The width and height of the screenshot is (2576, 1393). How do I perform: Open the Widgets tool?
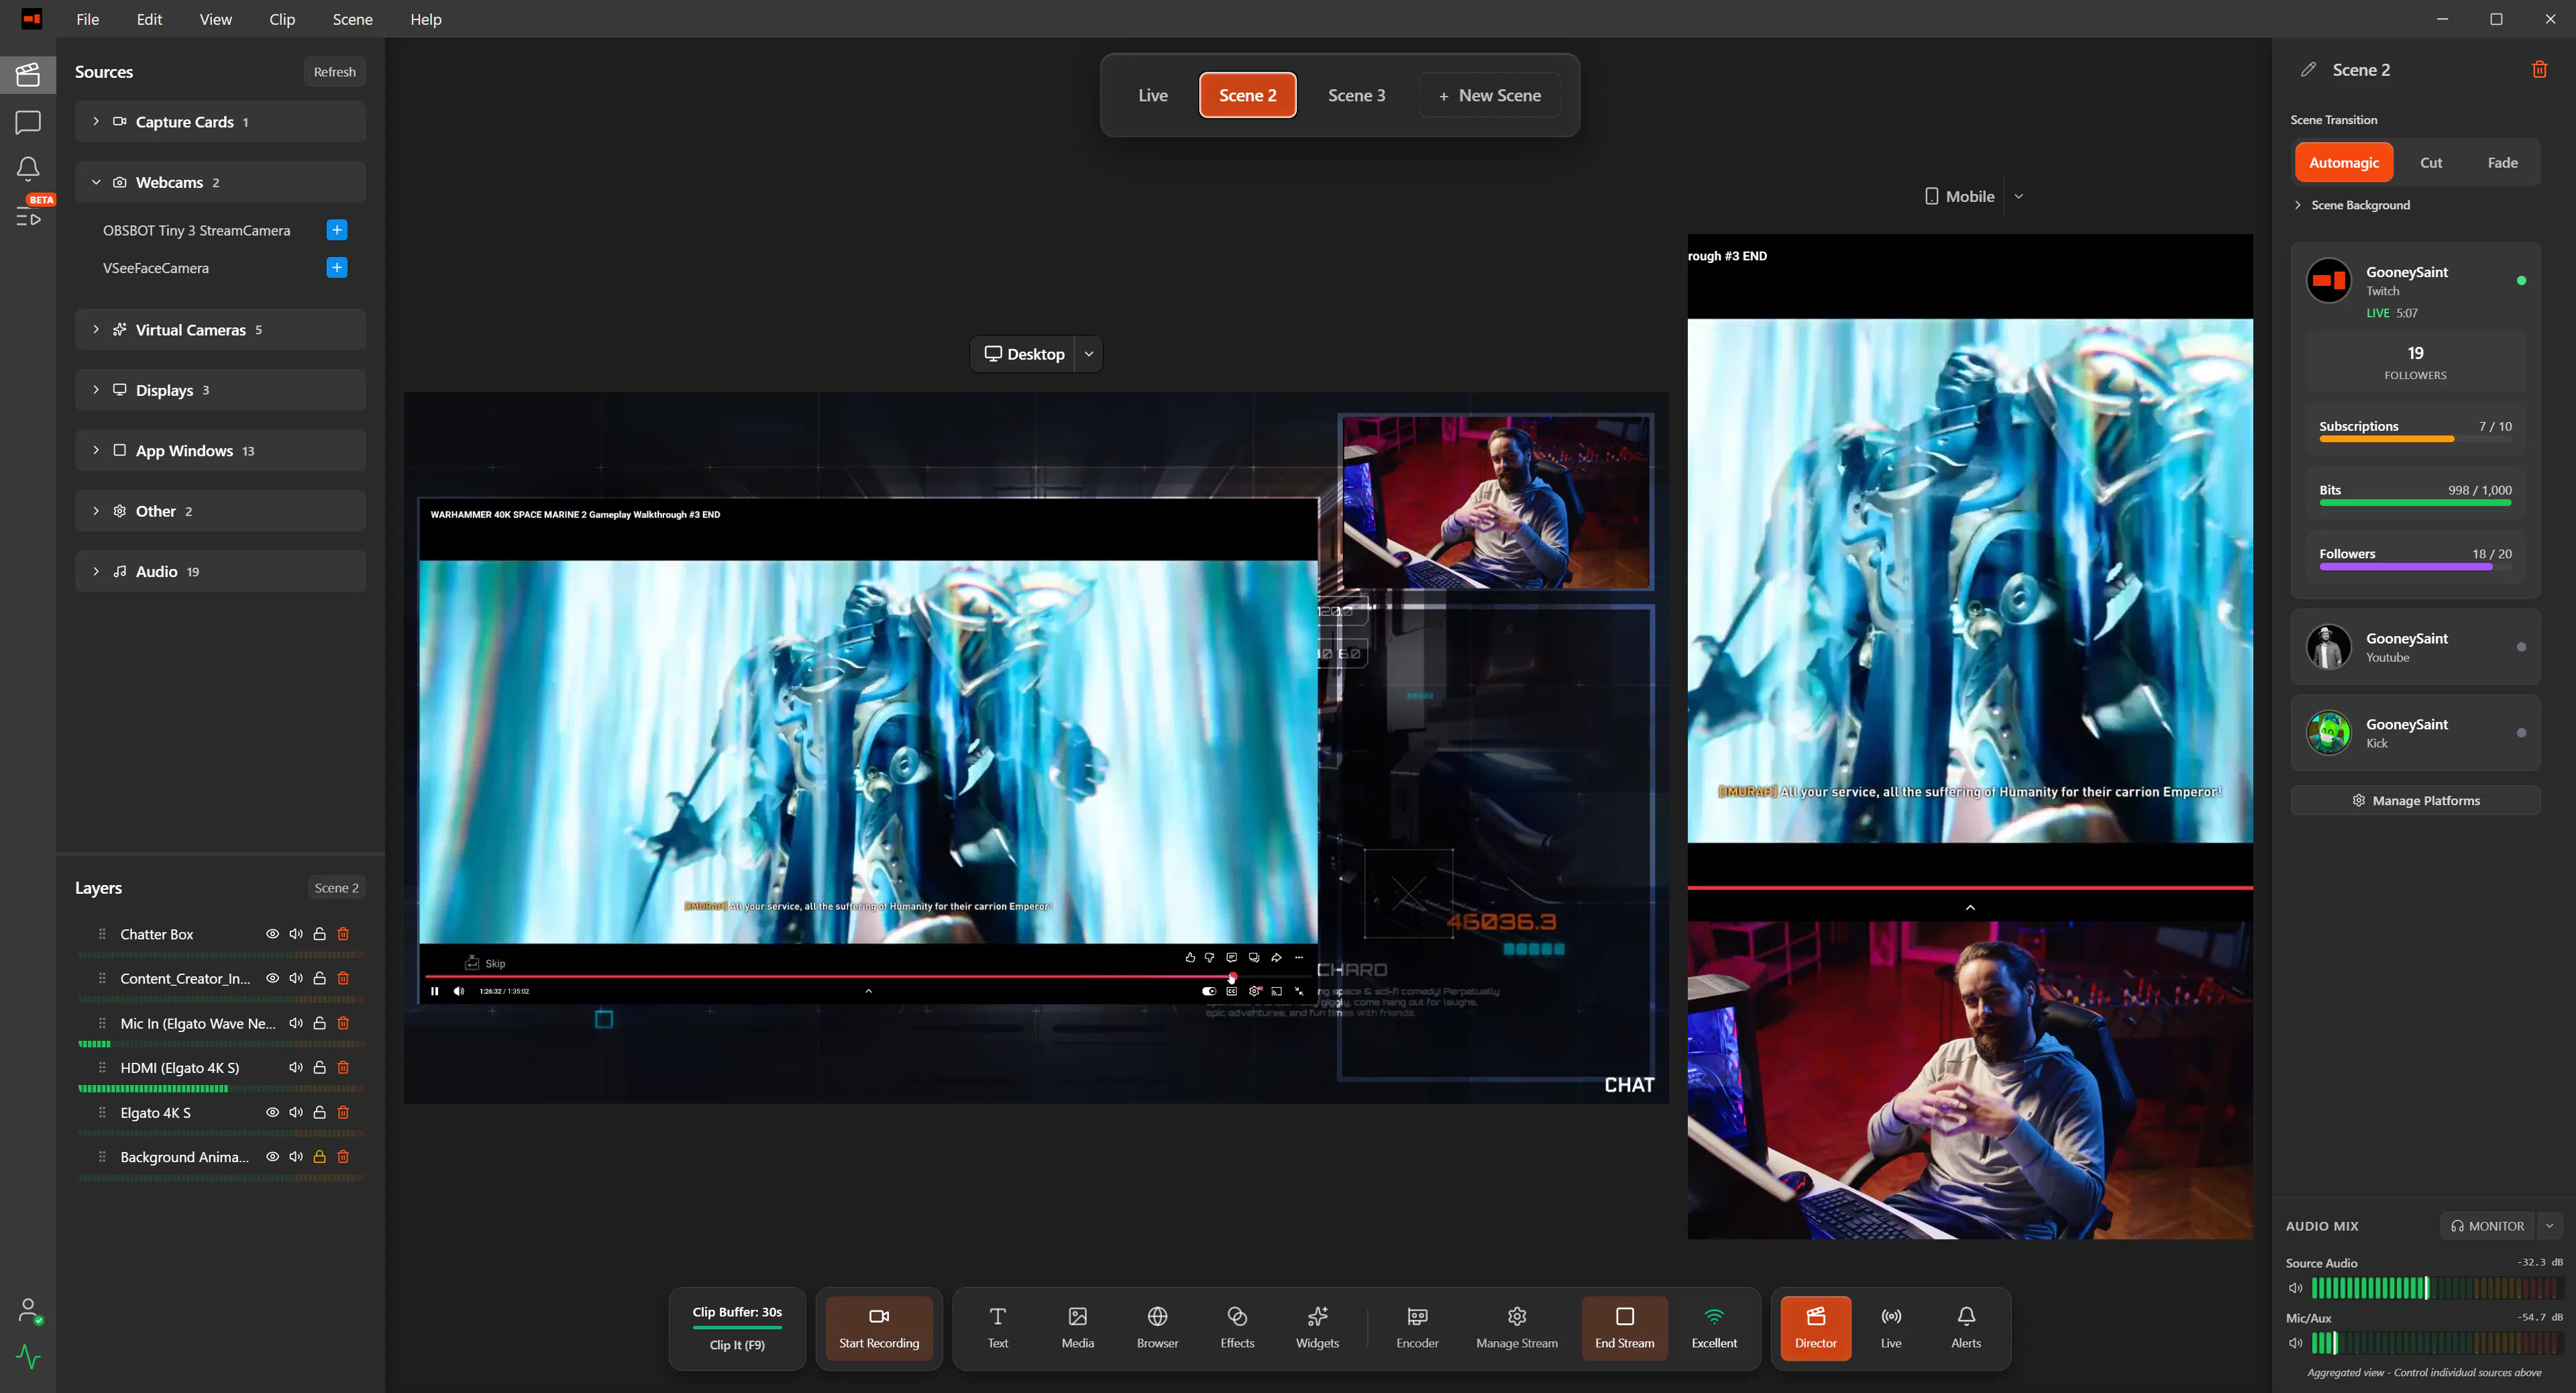coord(1317,1328)
